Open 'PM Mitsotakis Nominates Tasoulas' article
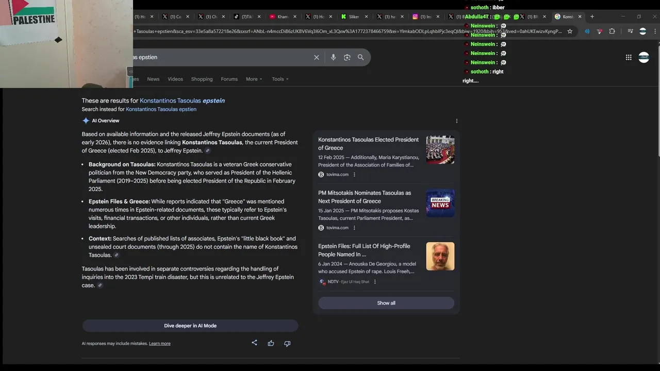The height and width of the screenshot is (371, 660). coord(365,197)
